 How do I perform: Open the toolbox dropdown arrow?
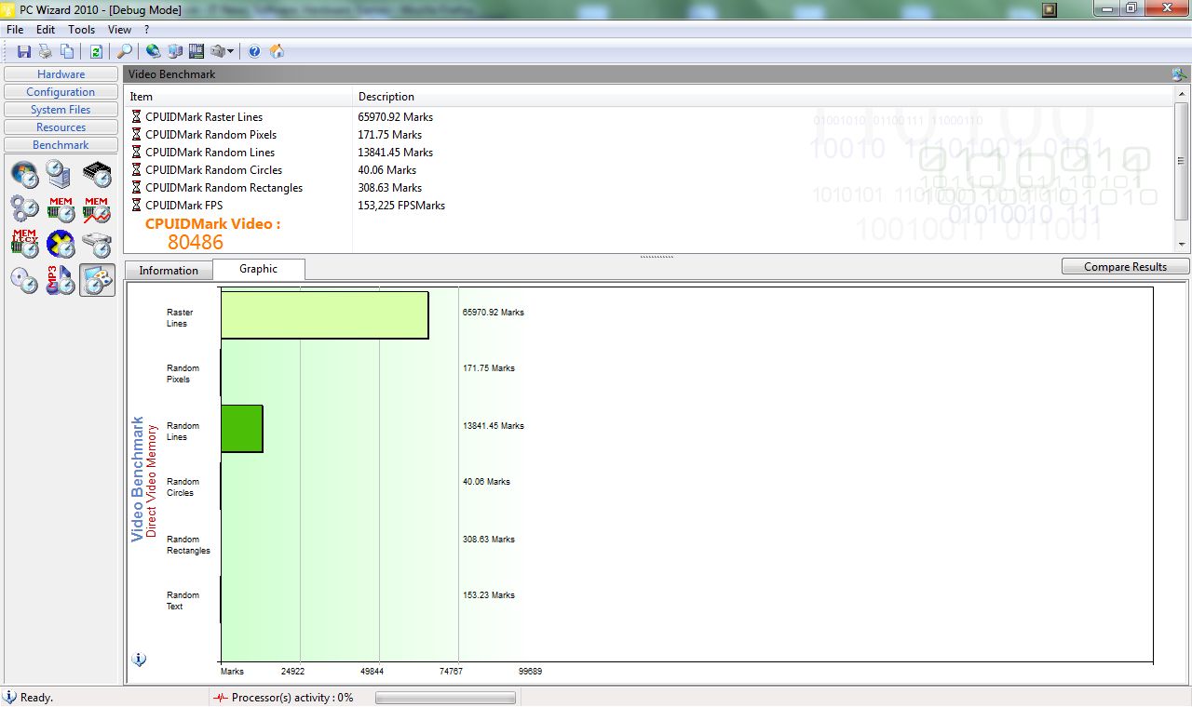[x=230, y=51]
